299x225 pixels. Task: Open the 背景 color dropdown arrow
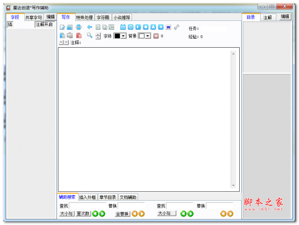(148, 36)
